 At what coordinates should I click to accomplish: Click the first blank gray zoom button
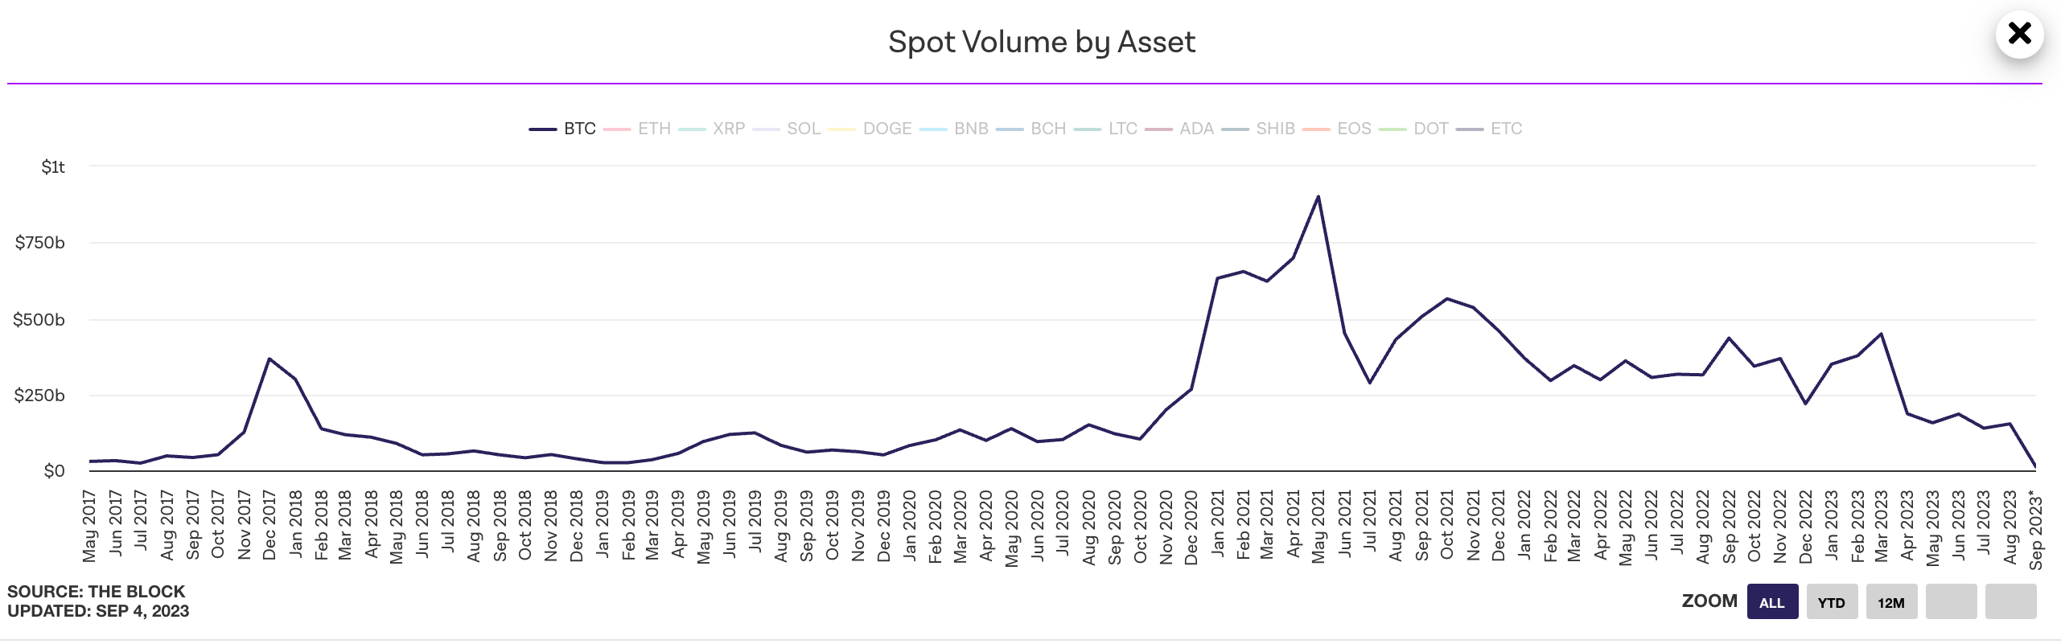pyautogui.click(x=1951, y=602)
